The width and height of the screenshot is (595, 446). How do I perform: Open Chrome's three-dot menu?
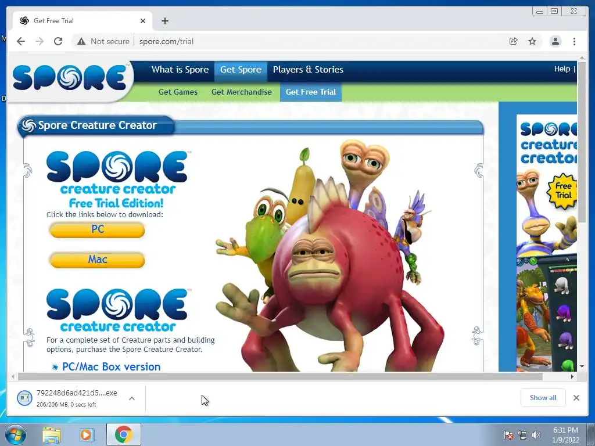pyautogui.click(x=574, y=41)
